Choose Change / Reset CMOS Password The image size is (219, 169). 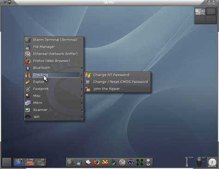(117, 82)
